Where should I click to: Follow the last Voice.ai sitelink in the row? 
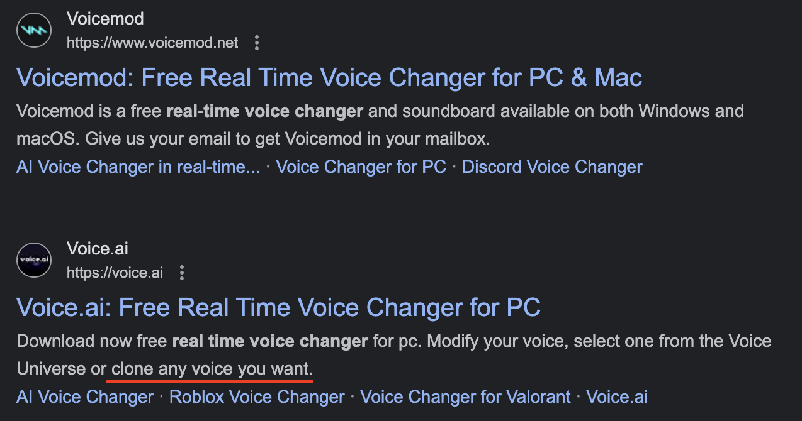[616, 397]
